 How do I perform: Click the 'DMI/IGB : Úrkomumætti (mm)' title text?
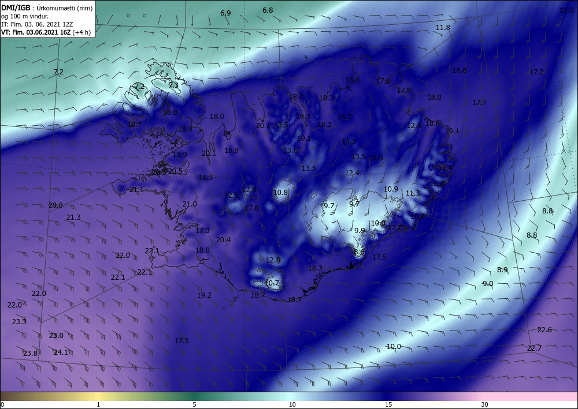[47, 7]
